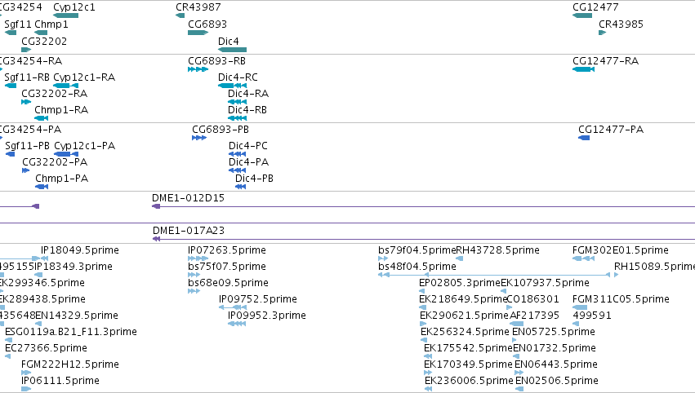Click the IP09952.3prime EST arrows
Viewport: 695px width, 393px height.
[x=237, y=324]
